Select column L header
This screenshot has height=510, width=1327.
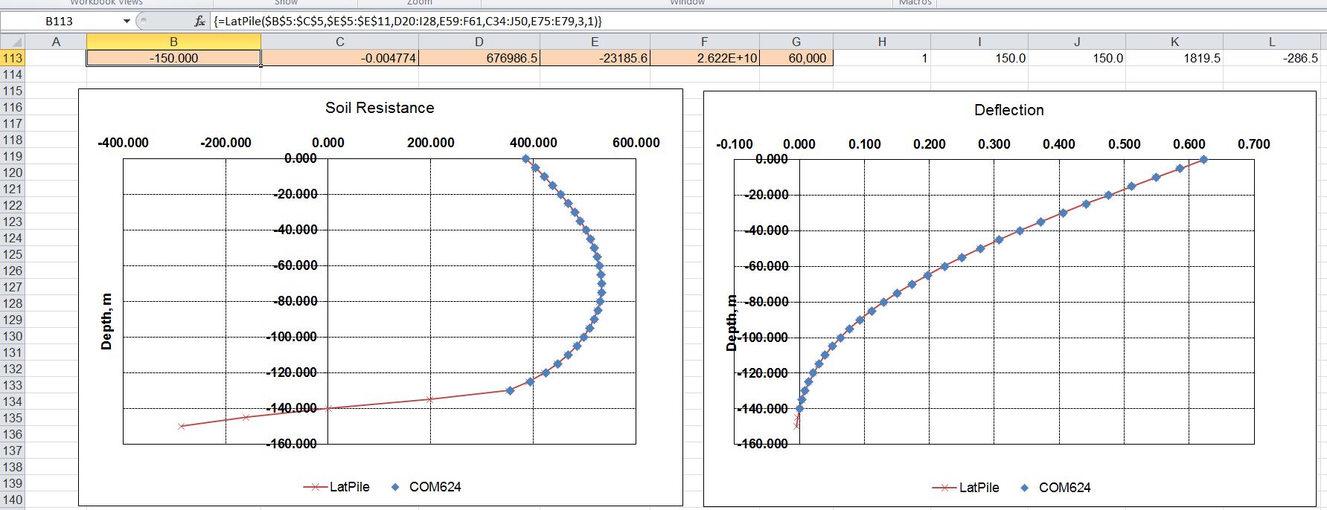click(x=1272, y=42)
